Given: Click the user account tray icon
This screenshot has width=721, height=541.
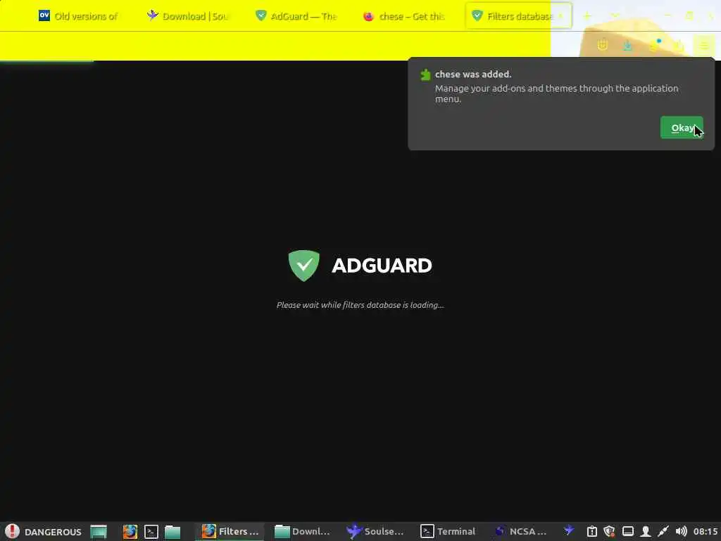Looking at the screenshot, I should 646,531.
